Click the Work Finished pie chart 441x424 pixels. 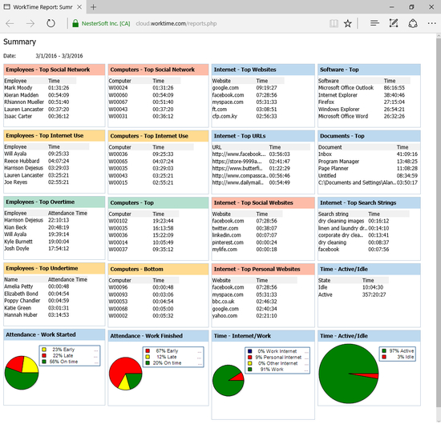coord(125,374)
